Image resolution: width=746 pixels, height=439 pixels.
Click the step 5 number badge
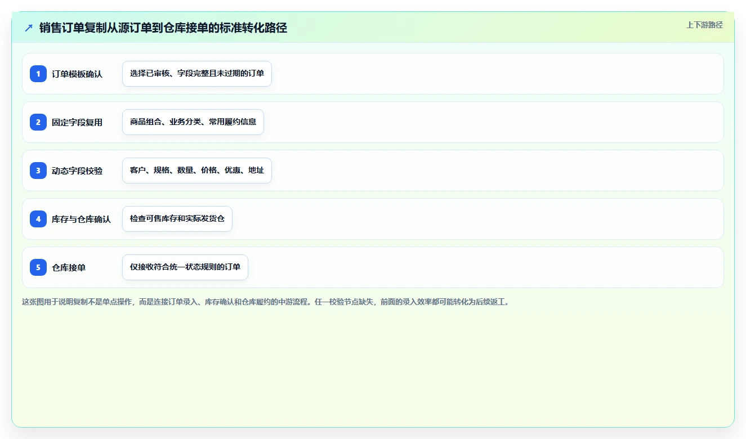point(38,267)
